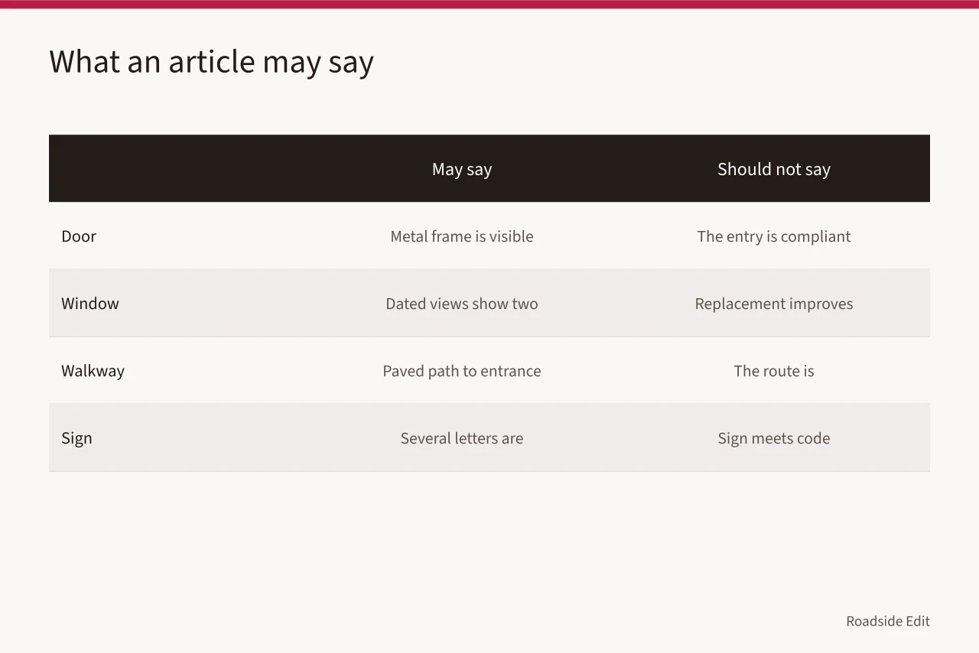Image resolution: width=979 pixels, height=653 pixels.
Task: Click the word 'article' in the title
Action: tap(212, 62)
